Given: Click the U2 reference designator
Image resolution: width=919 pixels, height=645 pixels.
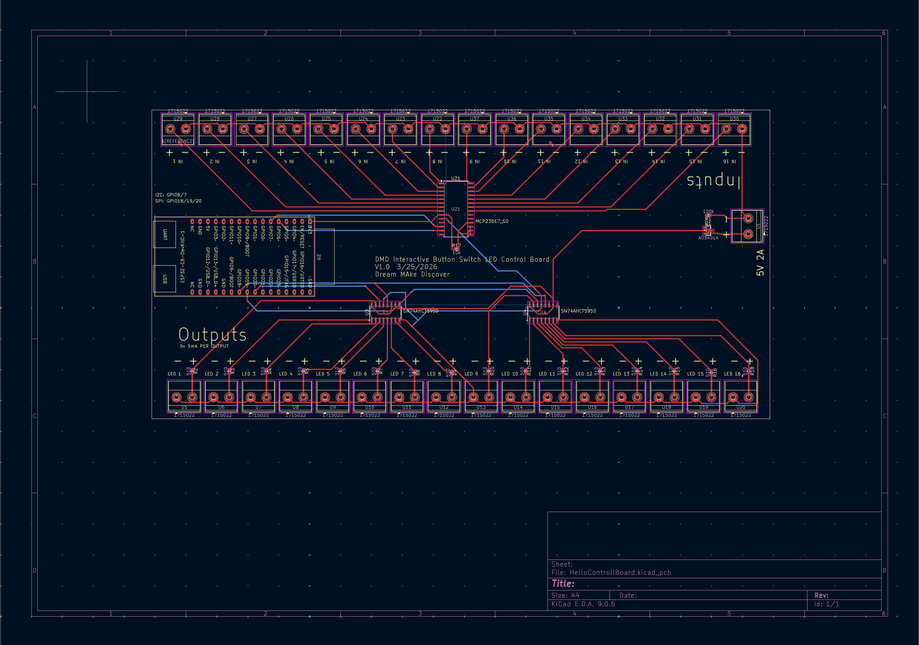Looking at the screenshot, I should pyautogui.click(x=319, y=257).
